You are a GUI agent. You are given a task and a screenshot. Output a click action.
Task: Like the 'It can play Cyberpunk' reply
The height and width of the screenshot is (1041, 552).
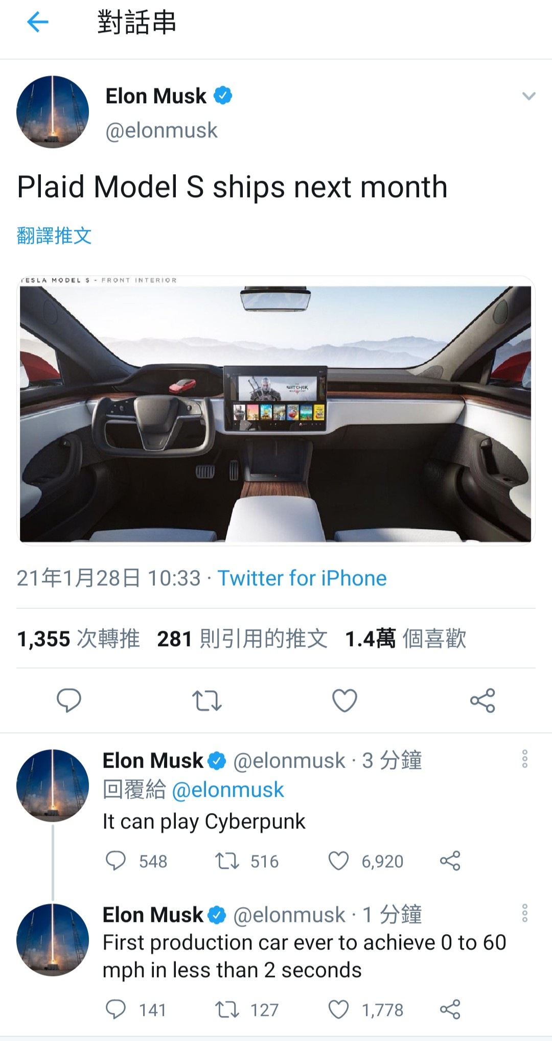point(338,861)
